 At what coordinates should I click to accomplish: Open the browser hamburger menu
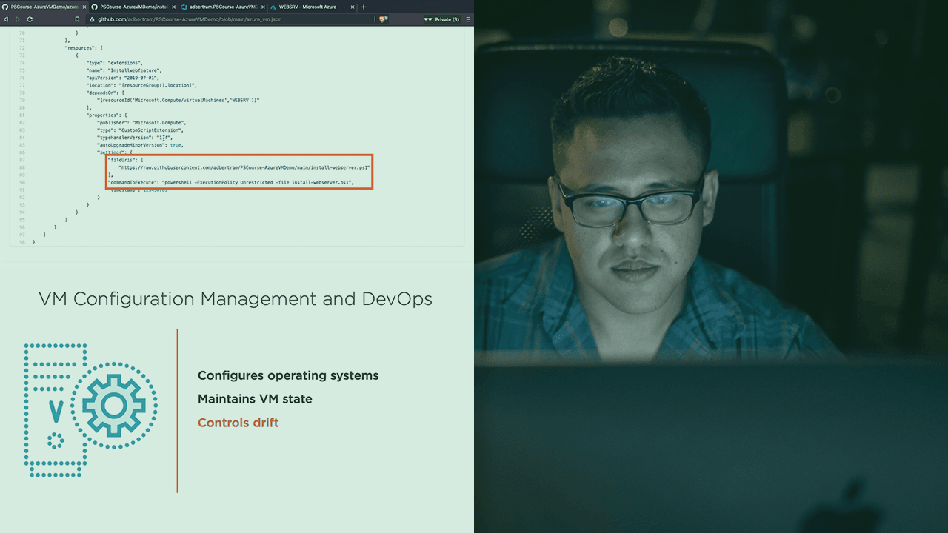(x=467, y=19)
